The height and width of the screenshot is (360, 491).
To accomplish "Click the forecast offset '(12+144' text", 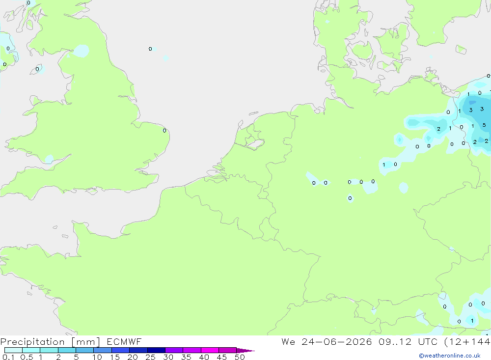I will (467, 341).
